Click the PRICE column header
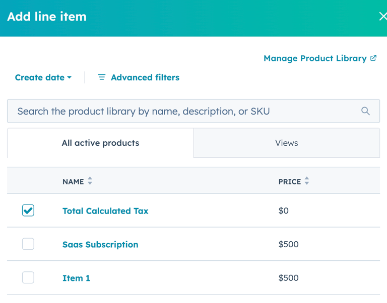 click(289, 182)
